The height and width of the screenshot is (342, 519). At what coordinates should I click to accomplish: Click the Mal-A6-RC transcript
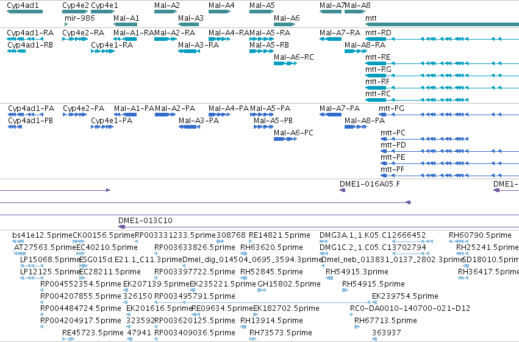tap(285, 63)
